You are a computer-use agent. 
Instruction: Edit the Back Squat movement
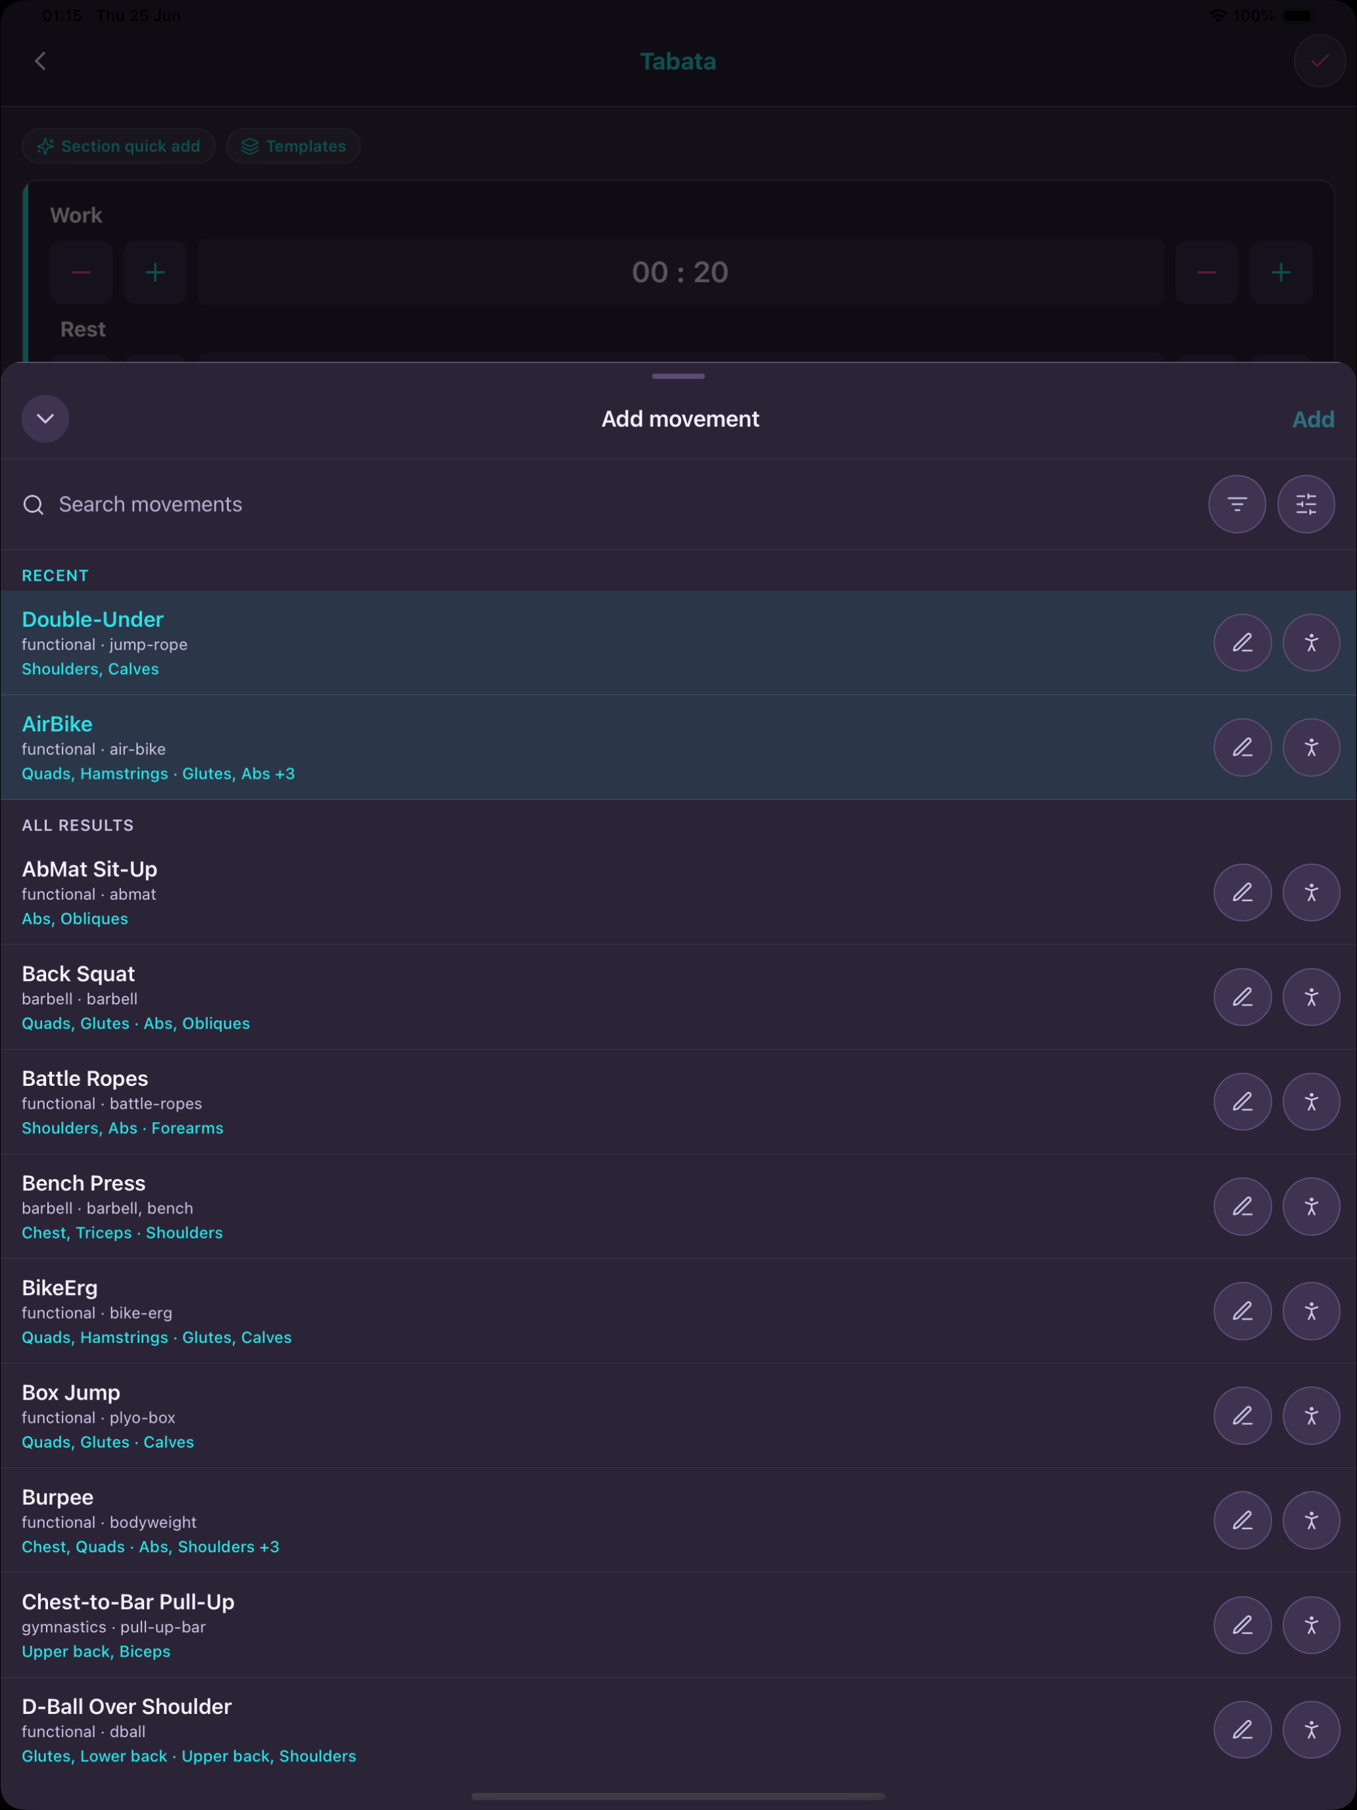click(x=1243, y=998)
